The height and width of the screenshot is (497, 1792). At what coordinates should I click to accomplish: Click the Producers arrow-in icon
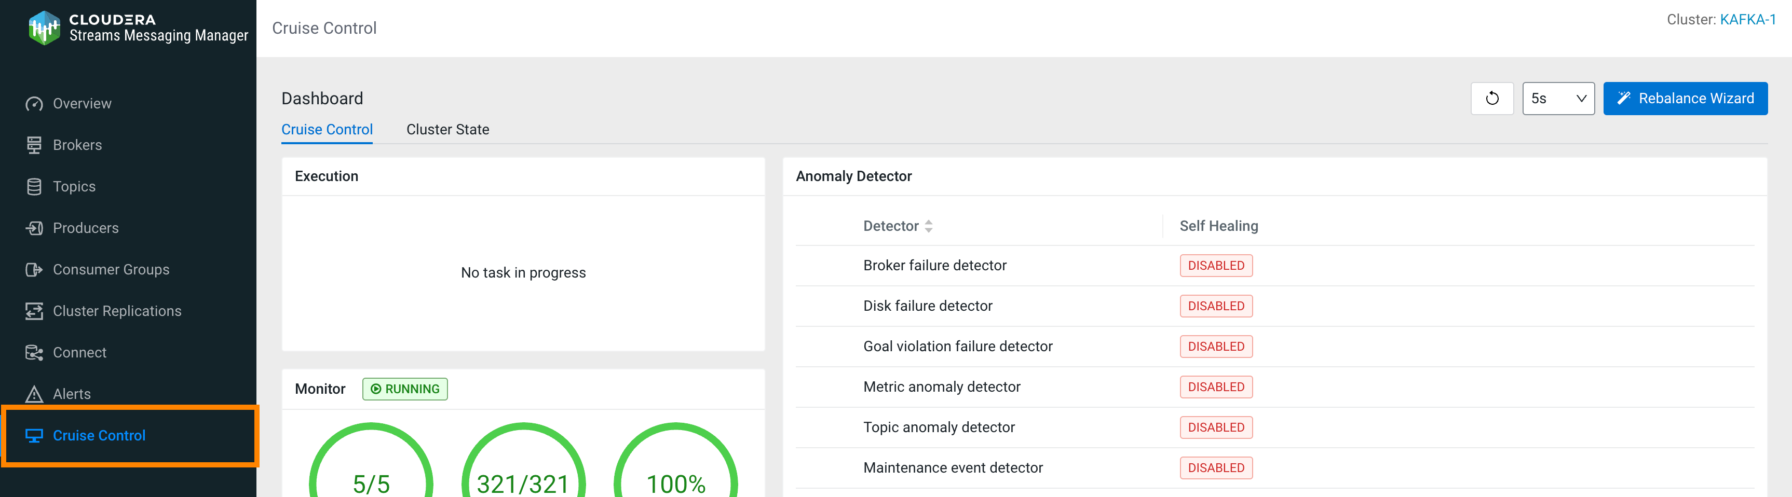pyautogui.click(x=34, y=228)
